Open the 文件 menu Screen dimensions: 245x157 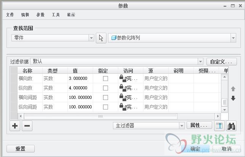pyautogui.click(x=10, y=15)
